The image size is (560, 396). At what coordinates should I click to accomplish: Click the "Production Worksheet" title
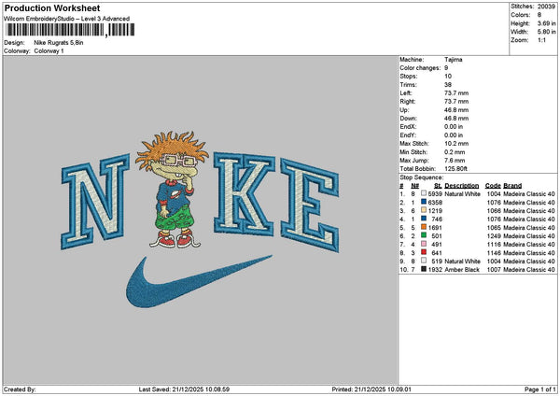pos(52,7)
